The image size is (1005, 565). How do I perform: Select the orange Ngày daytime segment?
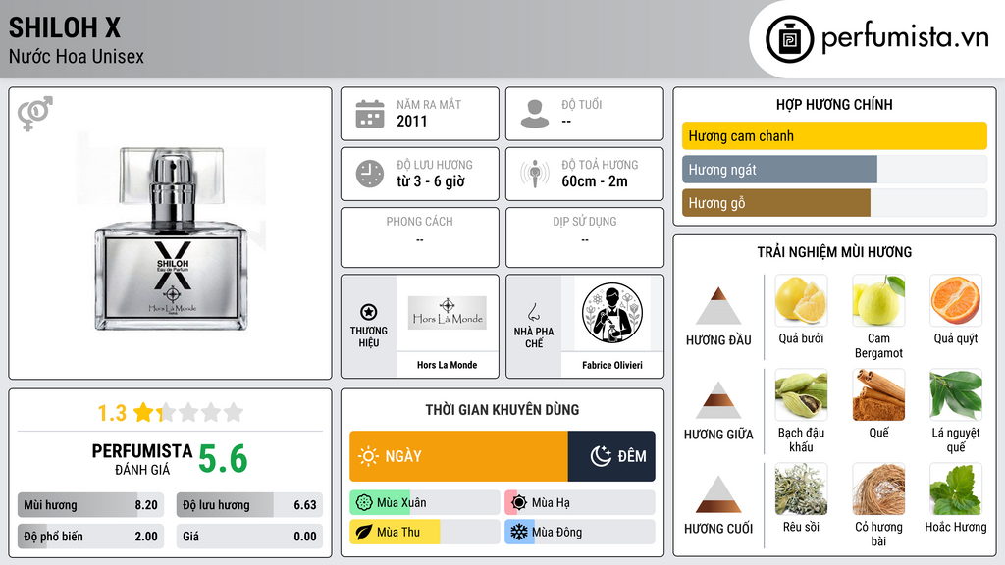click(459, 456)
